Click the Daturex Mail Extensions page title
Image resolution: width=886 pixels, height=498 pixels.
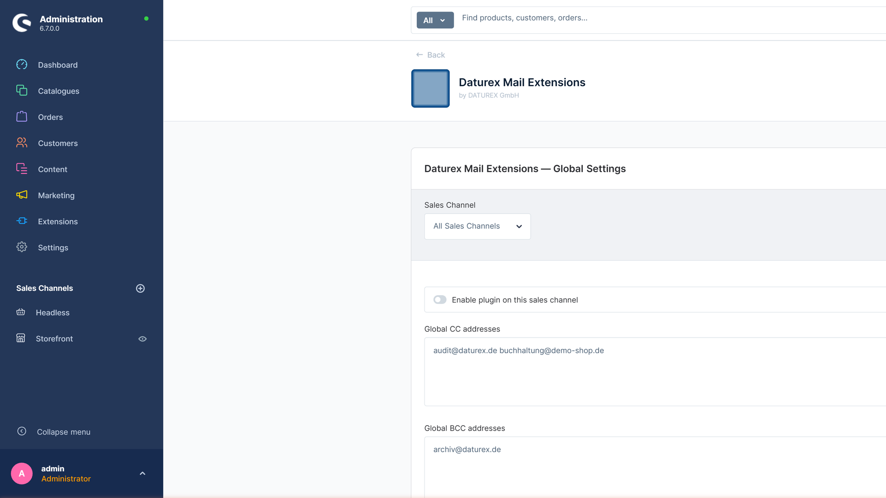point(522,83)
